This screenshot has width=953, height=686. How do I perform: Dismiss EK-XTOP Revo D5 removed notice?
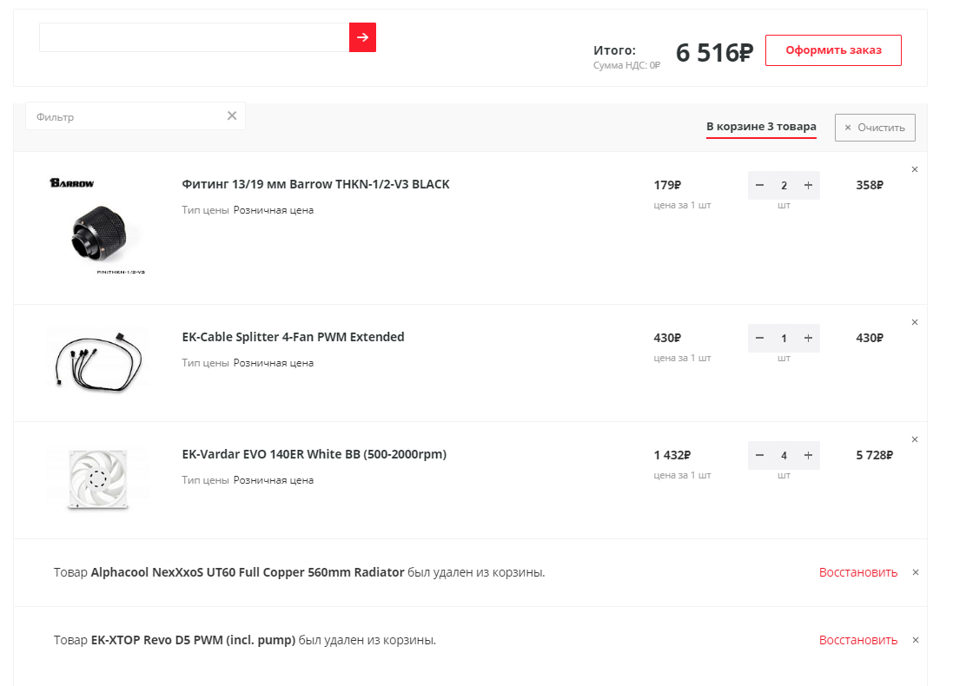click(916, 640)
